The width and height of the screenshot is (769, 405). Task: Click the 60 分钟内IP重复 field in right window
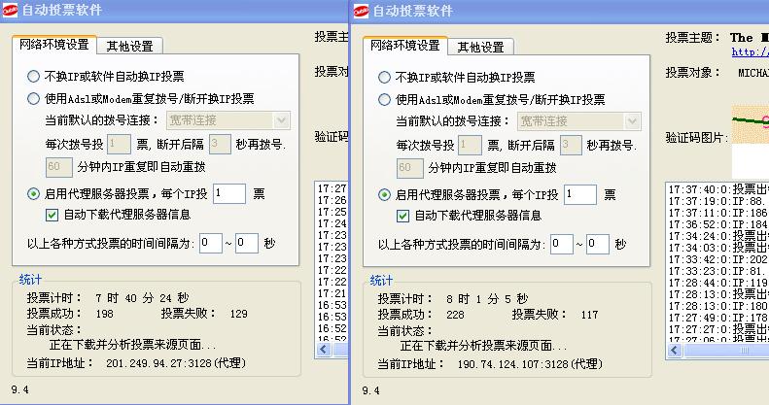pyautogui.click(x=409, y=168)
